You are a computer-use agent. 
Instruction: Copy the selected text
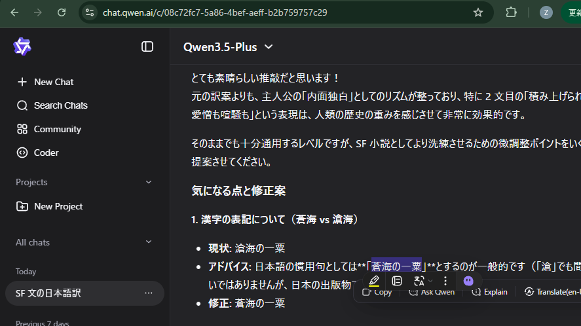pyautogui.click(x=377, y=293)
